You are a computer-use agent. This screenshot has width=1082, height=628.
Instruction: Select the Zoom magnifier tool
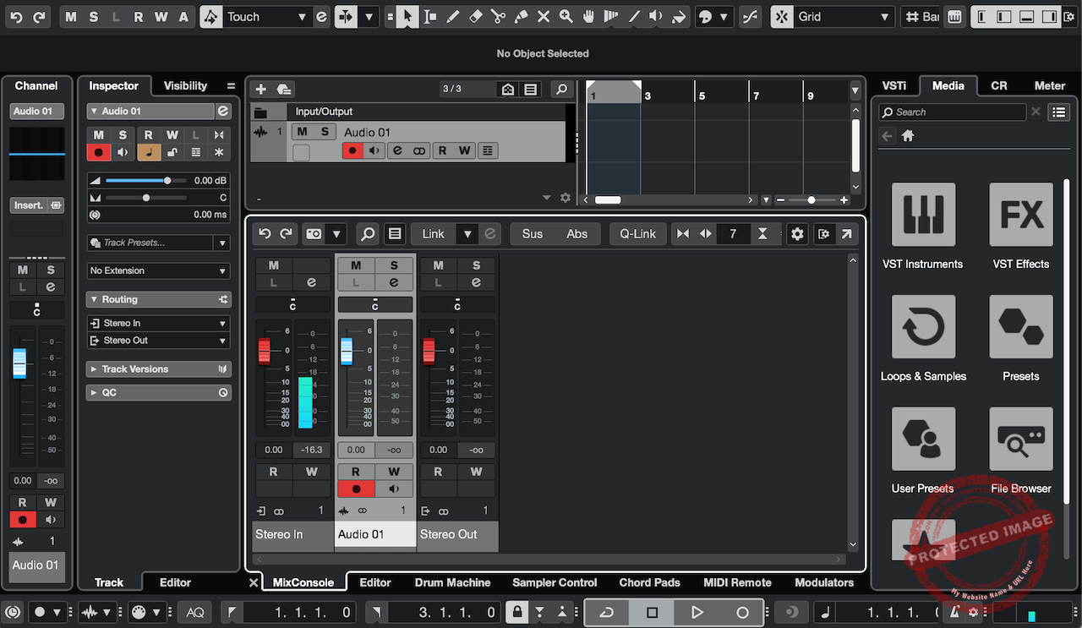pyautogui.click(x=566, y=17)
